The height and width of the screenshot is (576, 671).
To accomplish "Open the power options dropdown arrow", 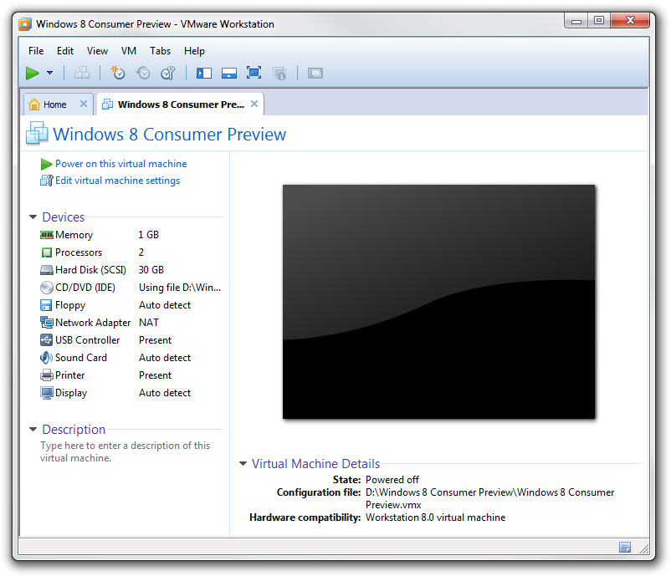I will click(x=49, y=73).
